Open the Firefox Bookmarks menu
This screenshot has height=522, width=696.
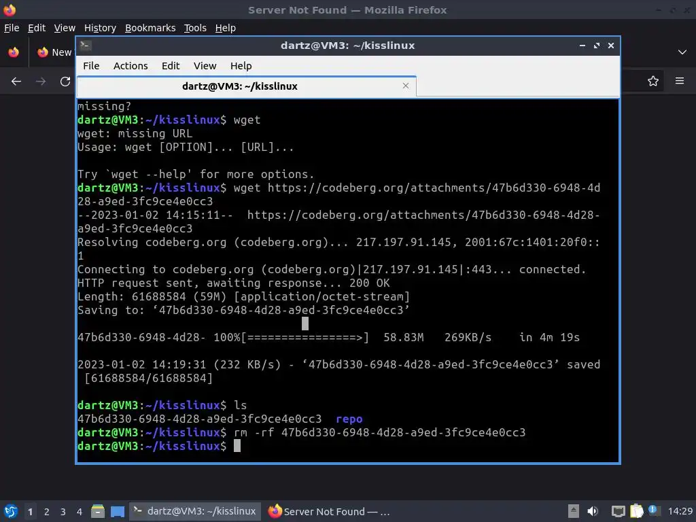pos(150,27)
